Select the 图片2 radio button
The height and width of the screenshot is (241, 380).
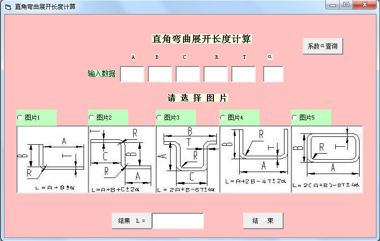tap(108, 118)
